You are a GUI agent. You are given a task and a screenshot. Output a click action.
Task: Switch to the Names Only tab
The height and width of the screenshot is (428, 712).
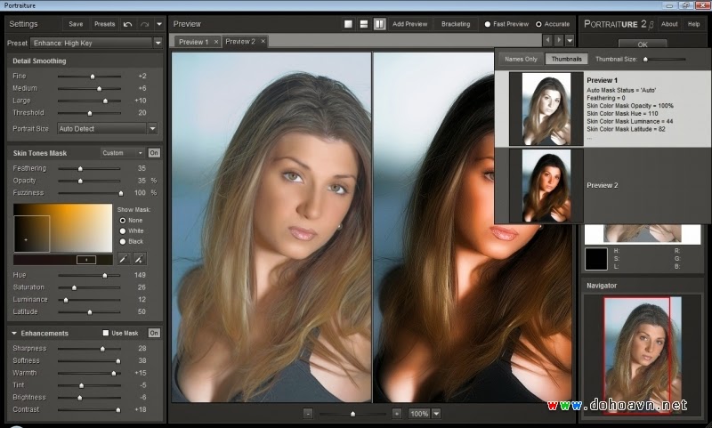tap(521, 59)
